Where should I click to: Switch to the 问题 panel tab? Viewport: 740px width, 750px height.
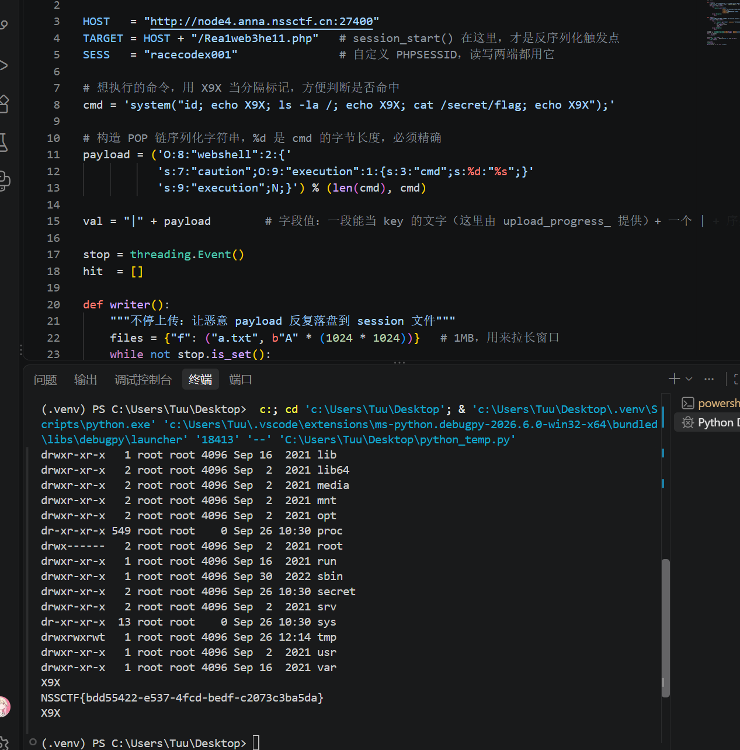46,380
